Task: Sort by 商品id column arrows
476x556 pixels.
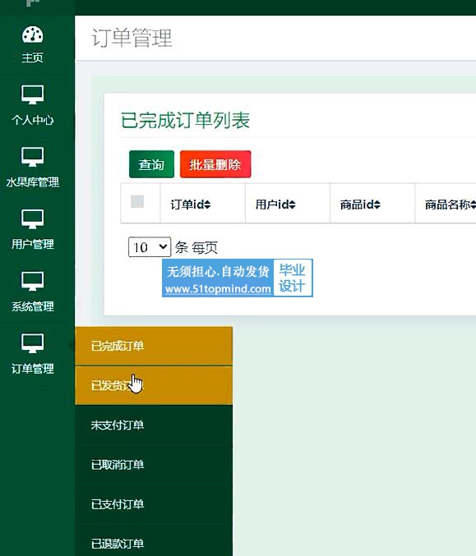Action: click(x=377, y=204)
